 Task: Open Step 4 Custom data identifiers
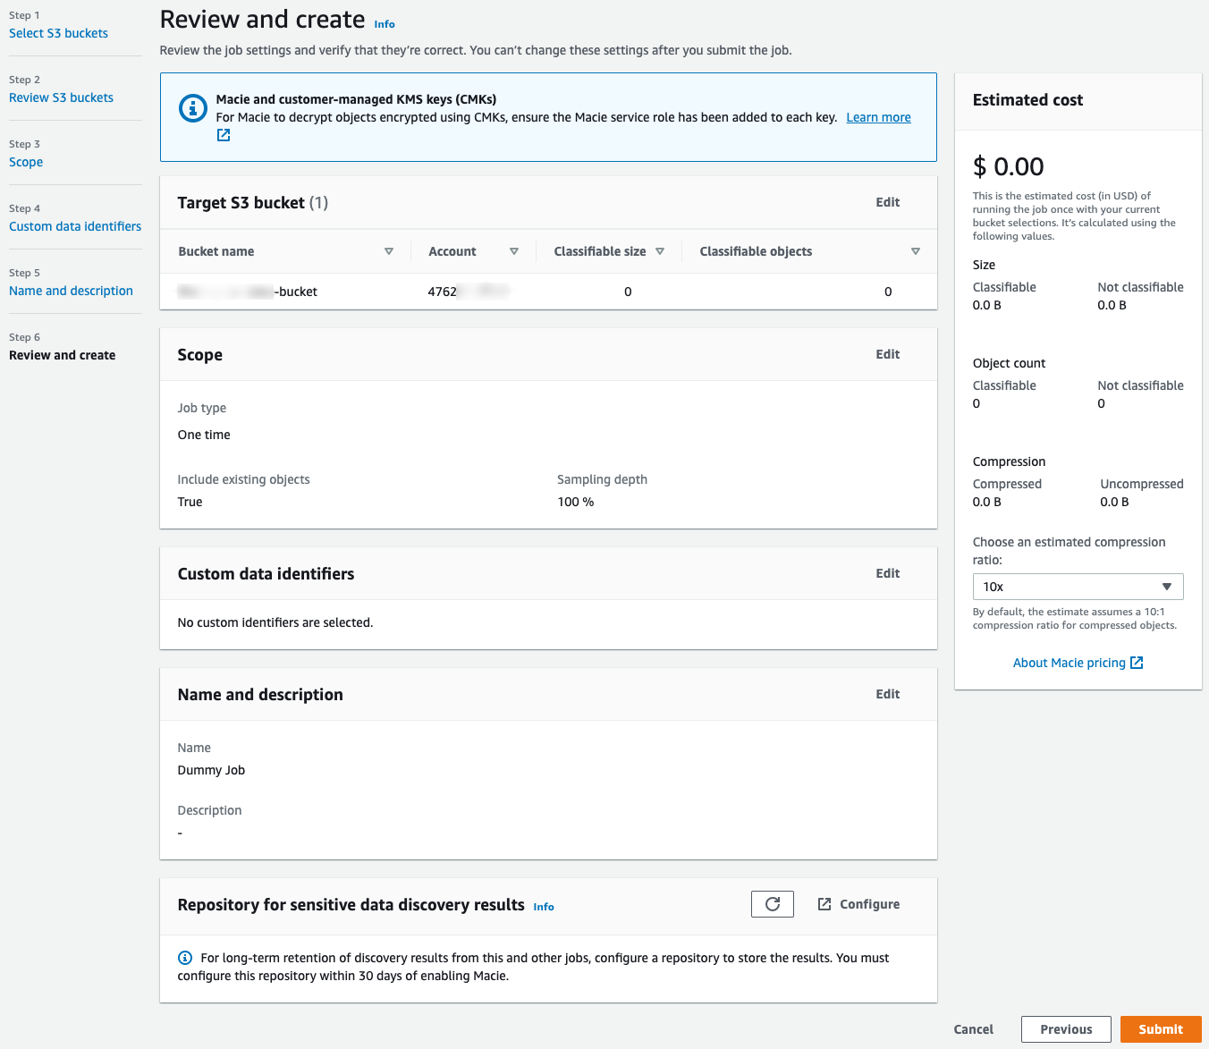pos(75,226)
